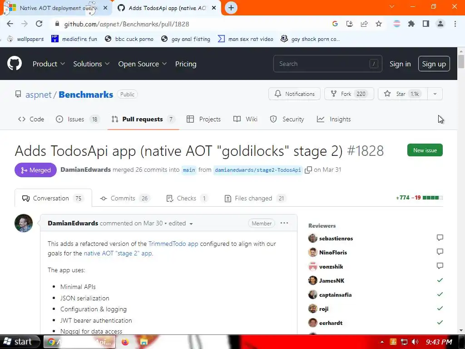Open the Code tab
This screenshot has height=349, width=465.
tap(31, 120)
